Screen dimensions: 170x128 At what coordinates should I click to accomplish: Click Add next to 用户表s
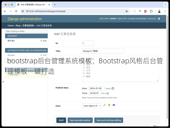pos(43,41)
